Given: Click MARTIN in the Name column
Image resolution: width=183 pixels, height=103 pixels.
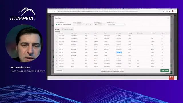Looking at the screenshot, I should pyautogui.click(x=96, y=66).
